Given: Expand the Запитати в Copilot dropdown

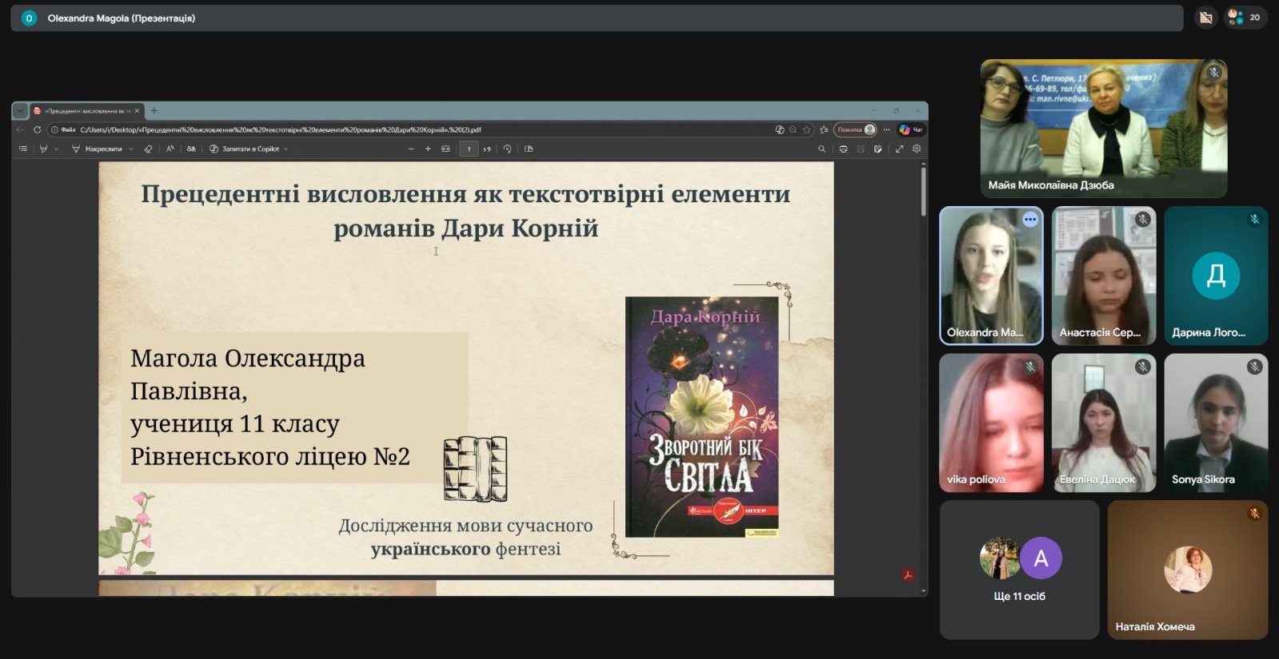Looking at the screenshot, I should (x=285, y=149).
